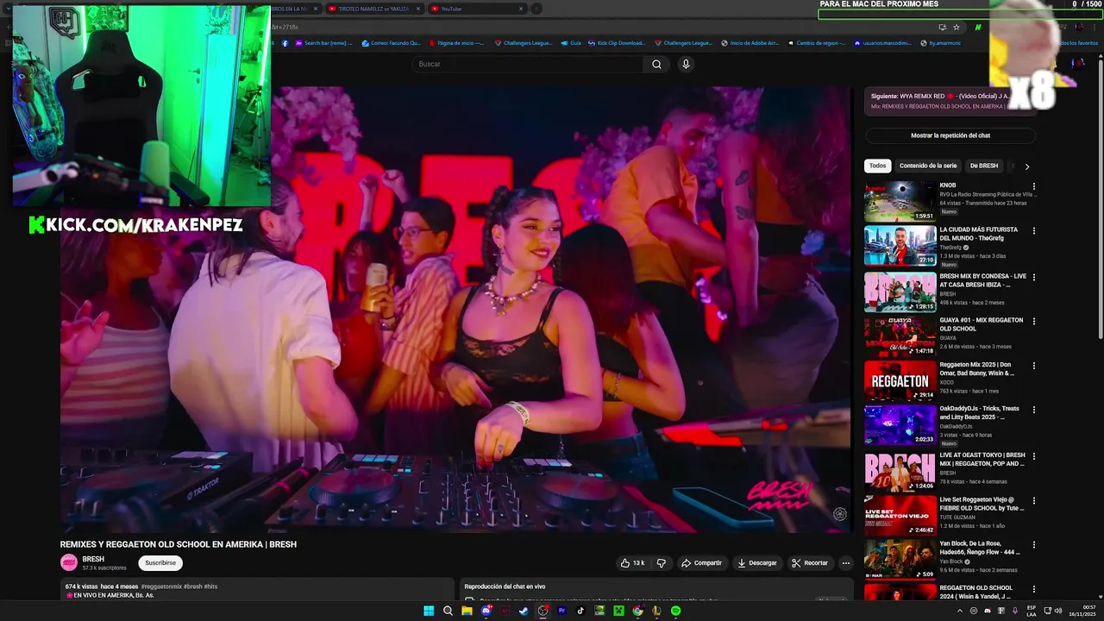Like the video with 13 k thumbs up
Viewport: 1104px width, 621px height.
click(632, 563)
